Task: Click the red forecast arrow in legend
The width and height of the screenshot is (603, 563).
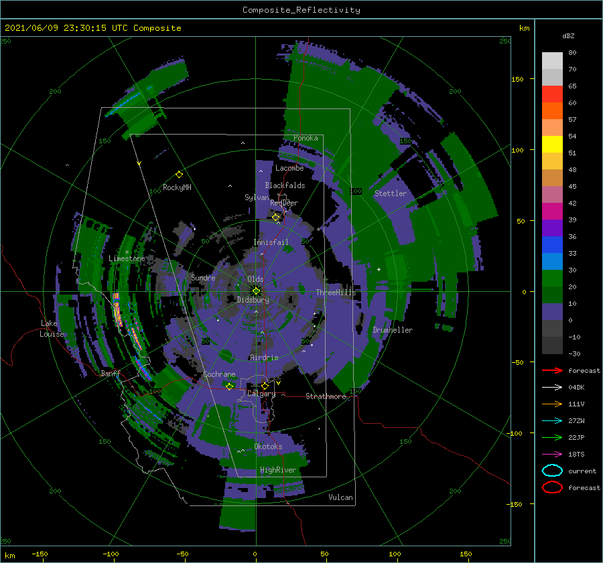Action: pyautogui.click(x=552, y=370)
